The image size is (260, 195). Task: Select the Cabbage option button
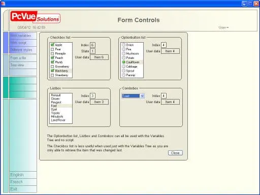[124, 67]
